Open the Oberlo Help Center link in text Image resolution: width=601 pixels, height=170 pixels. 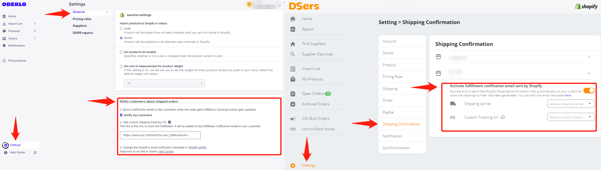(166, 152)
